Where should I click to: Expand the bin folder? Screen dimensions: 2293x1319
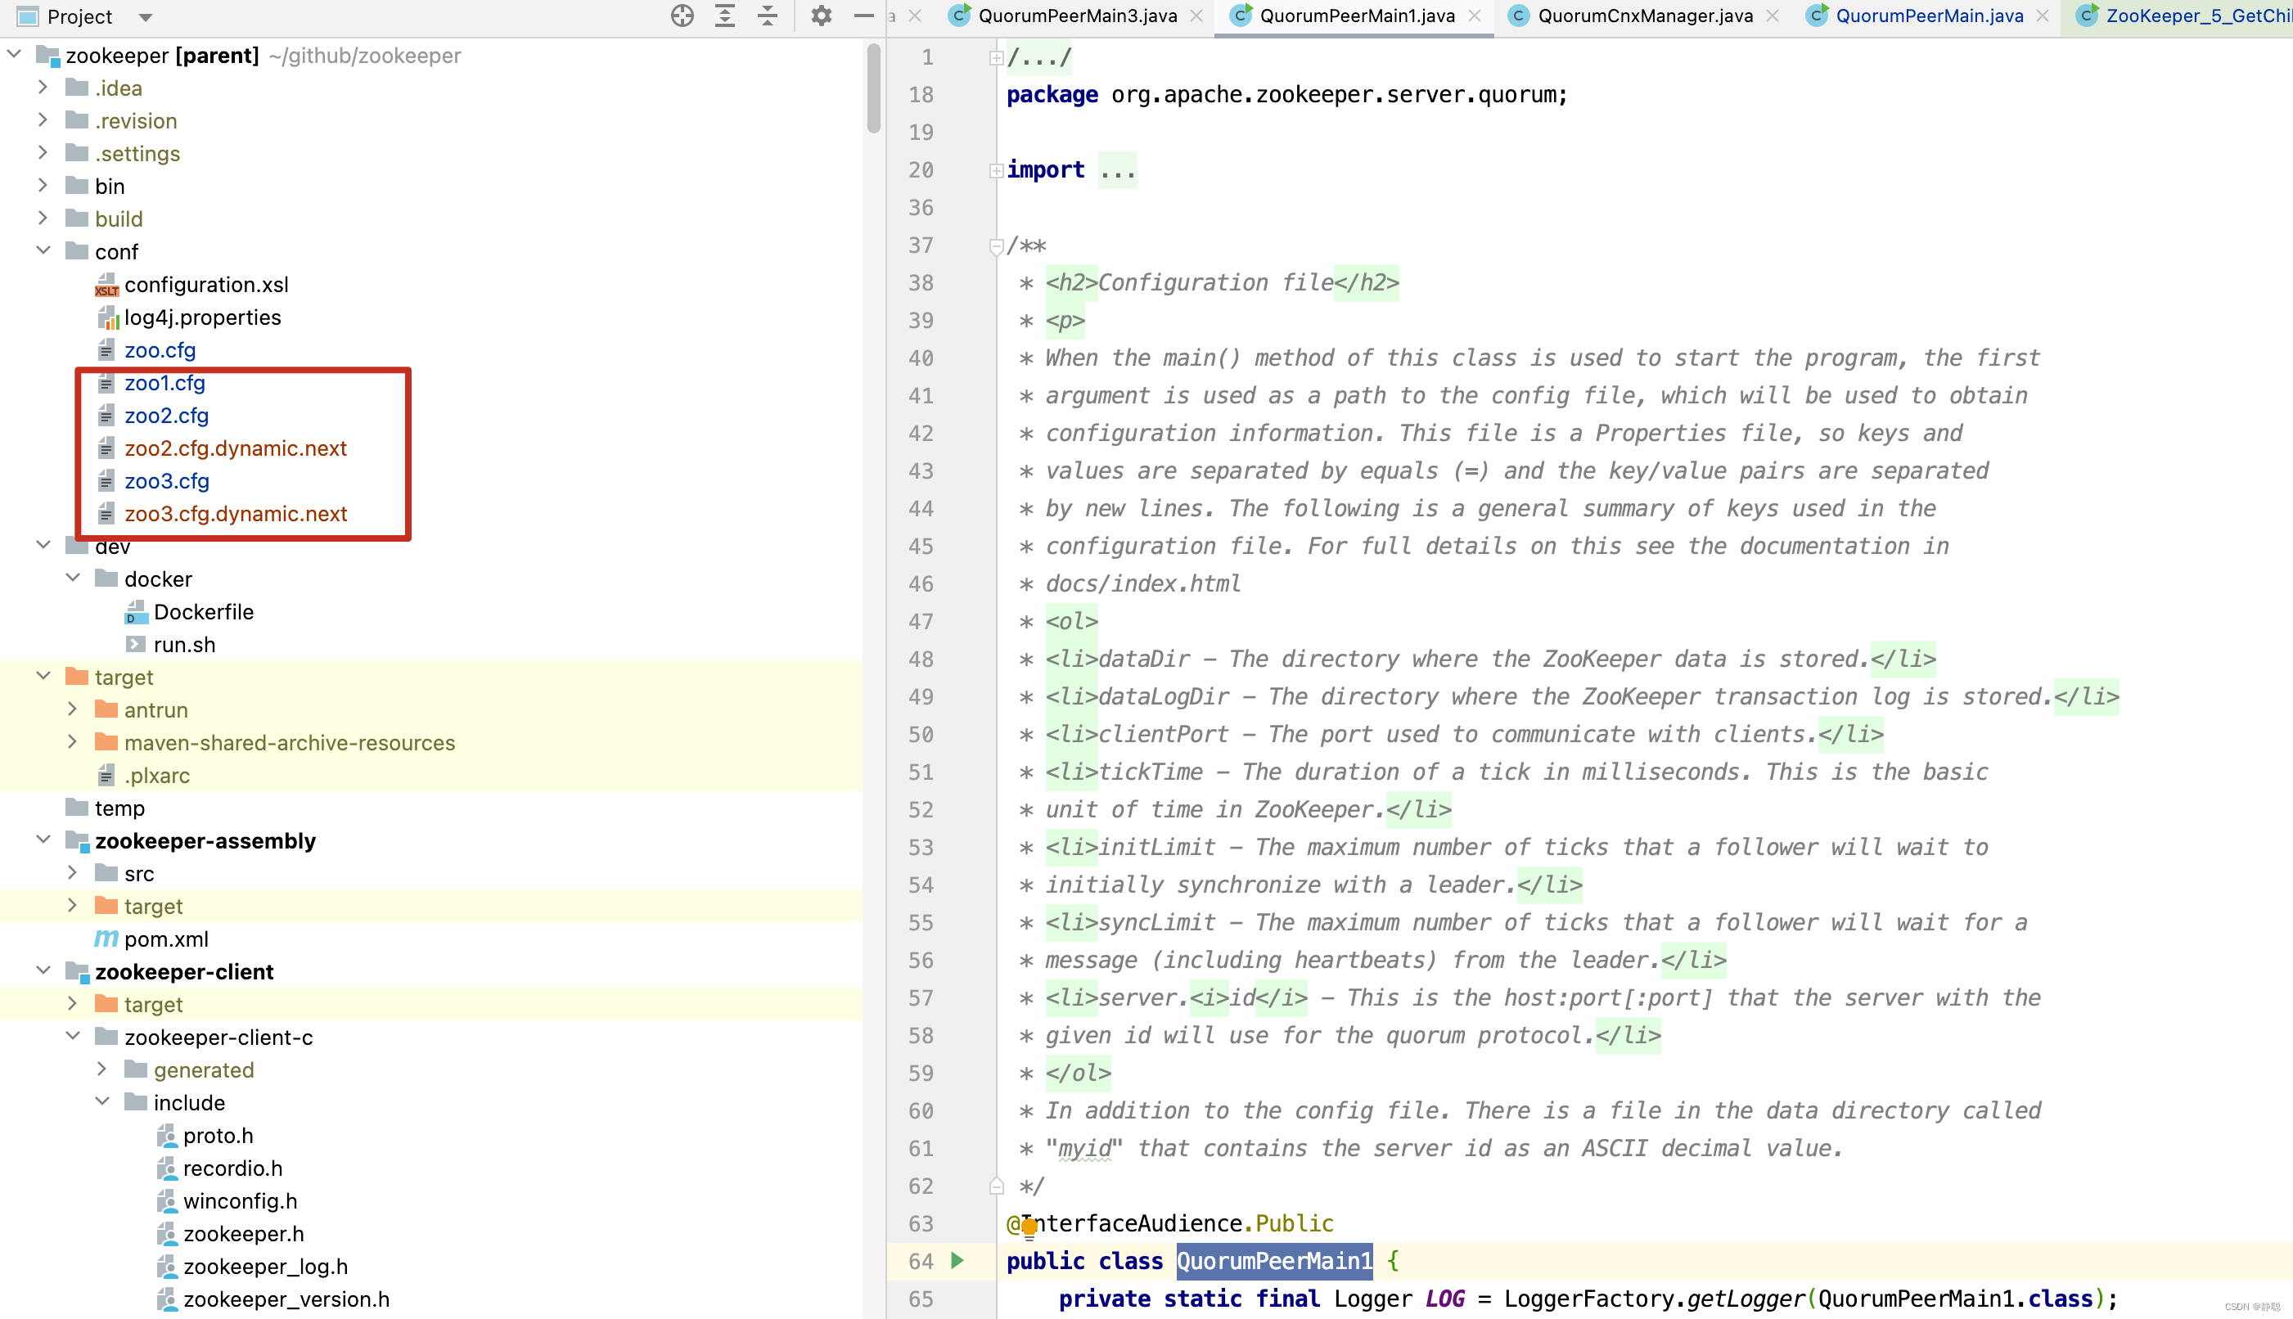43,185
